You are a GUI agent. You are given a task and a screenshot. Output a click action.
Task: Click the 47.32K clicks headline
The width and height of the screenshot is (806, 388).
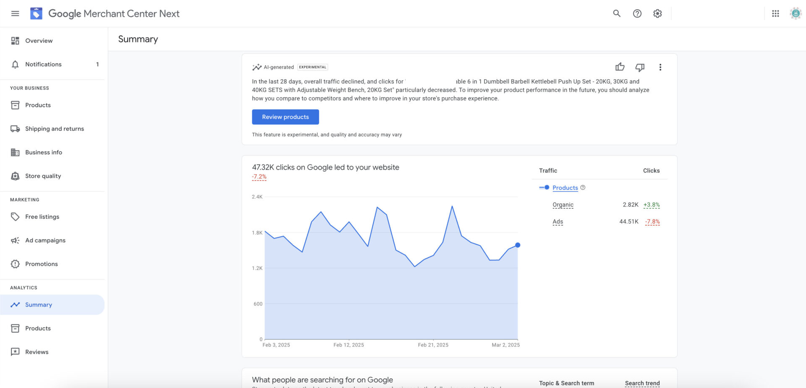pyautogui.click(x=326, y=167)
